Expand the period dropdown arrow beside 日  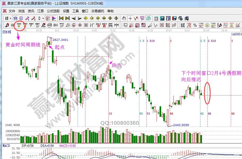[x=10, y=18]
